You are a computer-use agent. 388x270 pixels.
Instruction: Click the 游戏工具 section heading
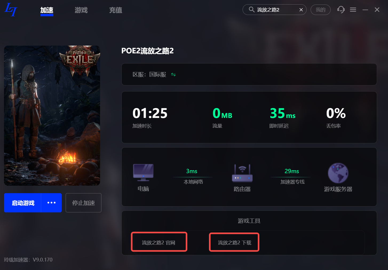(249, 221)
